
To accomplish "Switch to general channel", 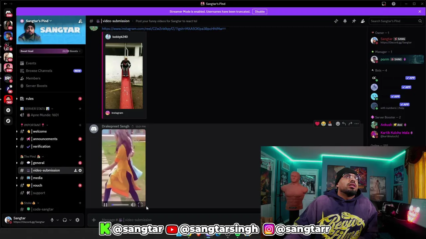I will tap(51, 163).
